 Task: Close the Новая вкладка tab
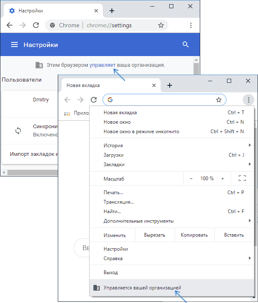(x=154, y=85)
